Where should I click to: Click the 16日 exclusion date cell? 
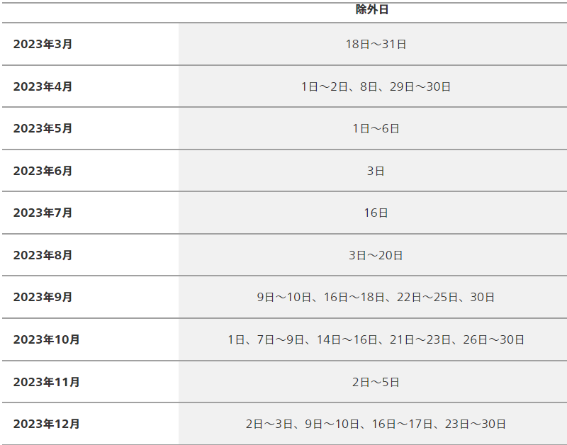click(x=376, y=213)
